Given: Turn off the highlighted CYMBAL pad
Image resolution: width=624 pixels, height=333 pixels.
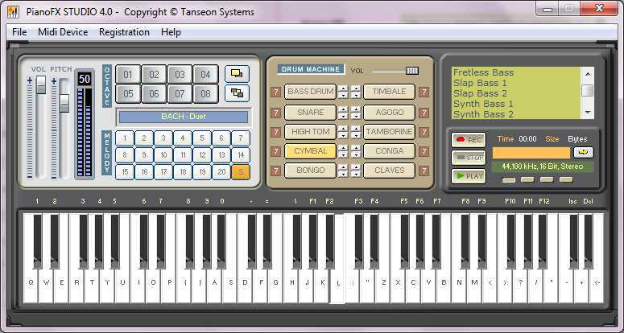Looking at the screenshot, I should tap(311, 151).
